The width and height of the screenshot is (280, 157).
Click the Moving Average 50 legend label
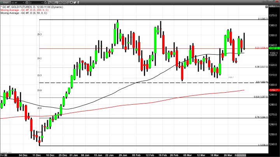(23, 13)
